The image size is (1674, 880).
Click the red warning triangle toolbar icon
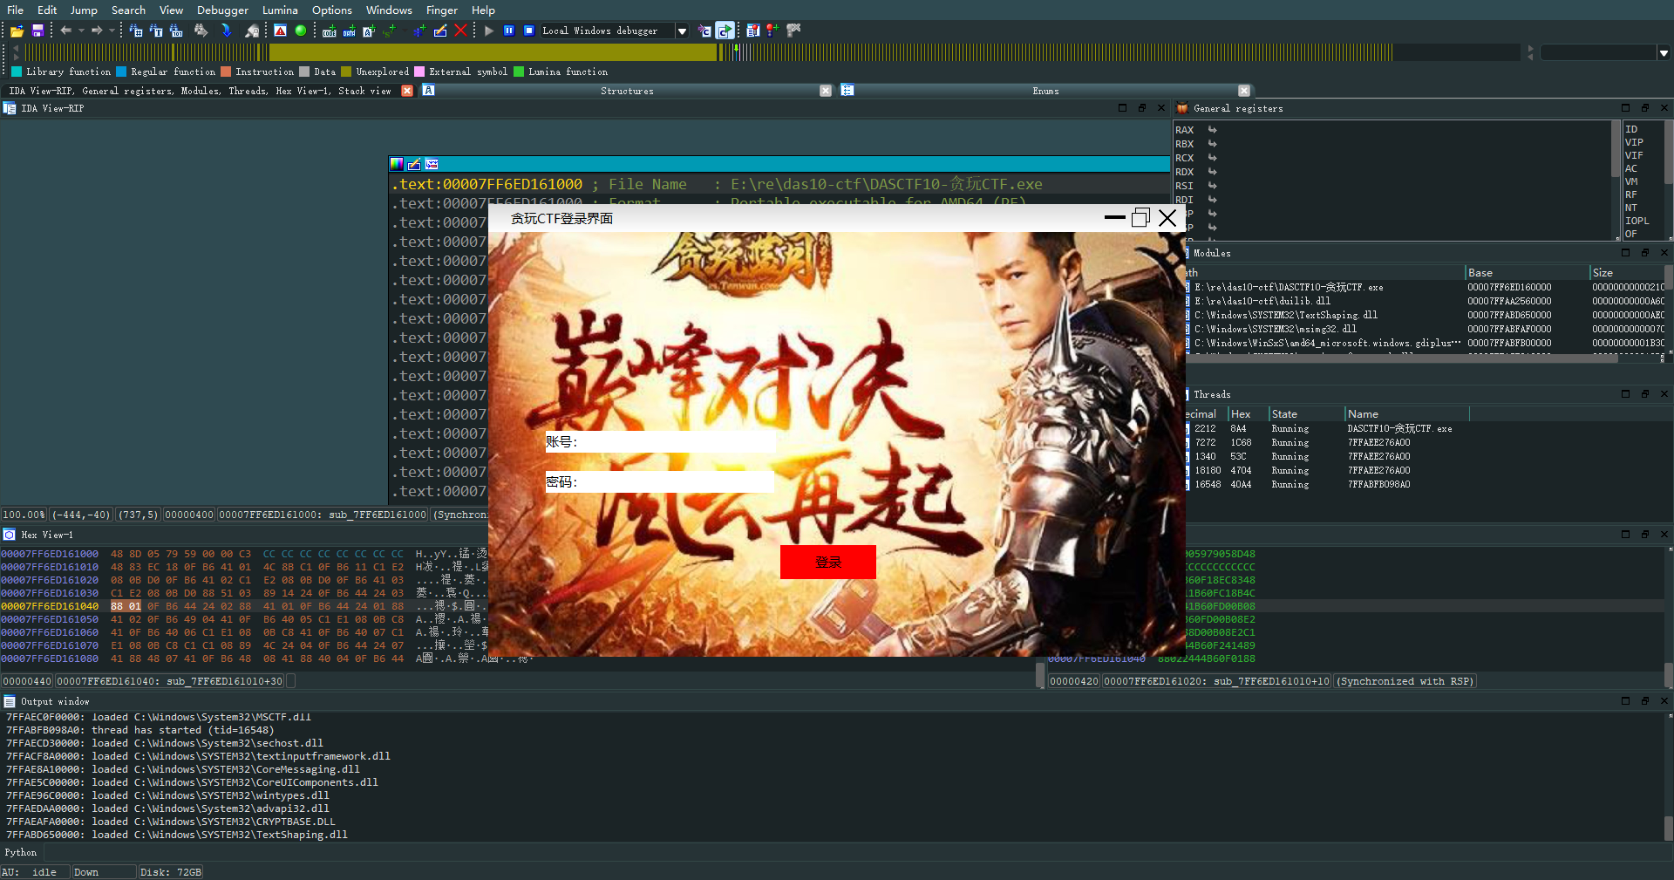(x=280, y=31)
